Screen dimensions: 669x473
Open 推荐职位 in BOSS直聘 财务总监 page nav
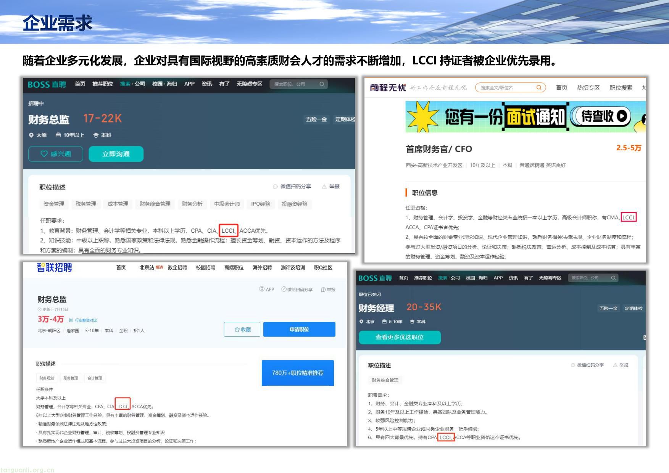(x=103, y=84)
